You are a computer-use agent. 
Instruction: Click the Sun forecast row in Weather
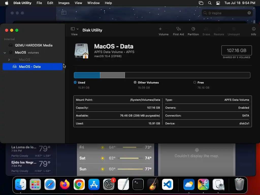116,169
